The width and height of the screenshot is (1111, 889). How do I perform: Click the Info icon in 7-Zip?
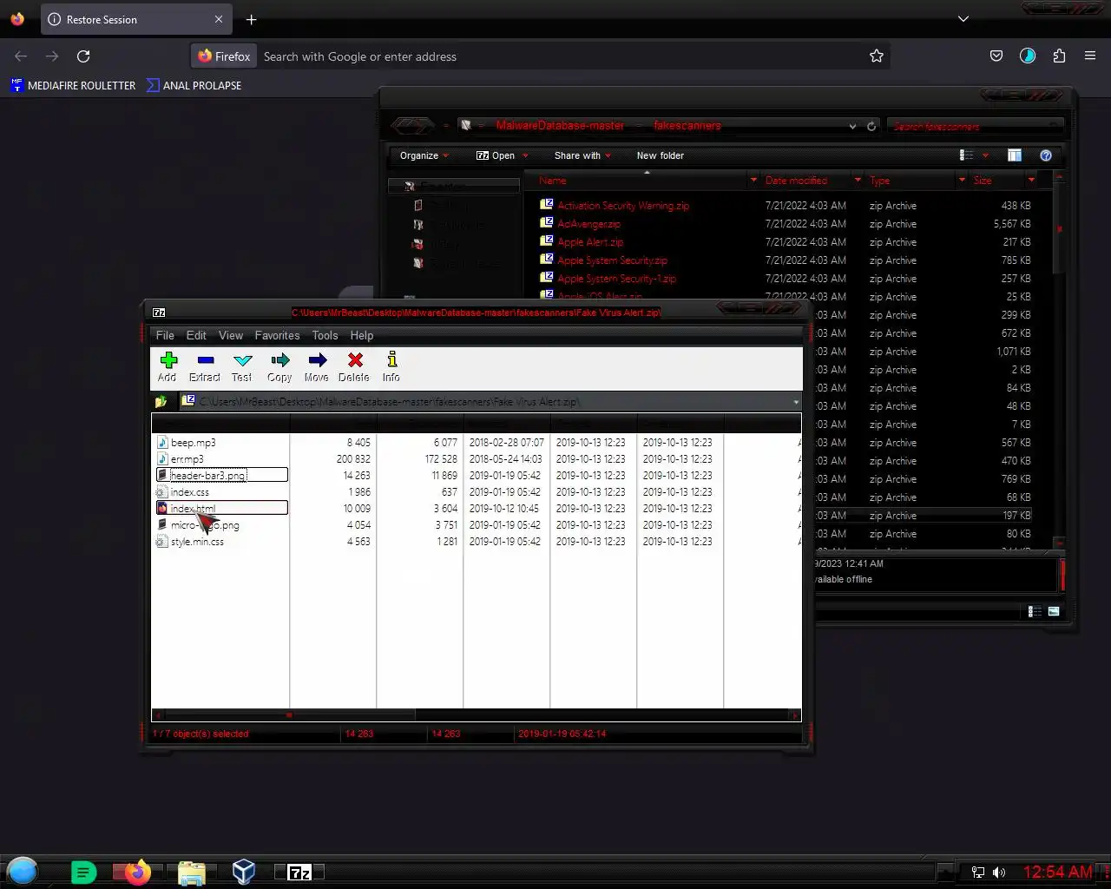391,366
